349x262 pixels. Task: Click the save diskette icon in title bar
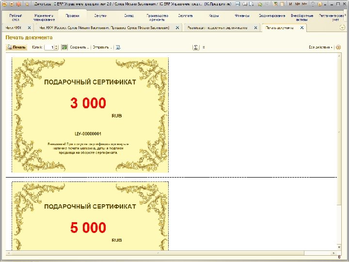[238, 4]
